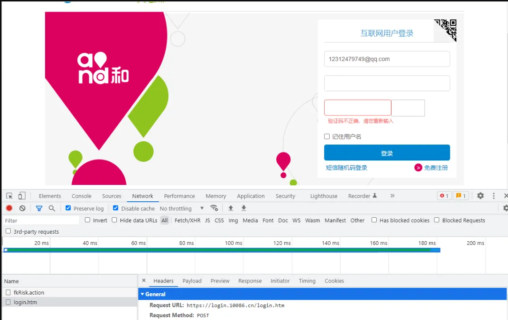
Task: Open the 免费注册 register link
Action: (x=436, y=168)
